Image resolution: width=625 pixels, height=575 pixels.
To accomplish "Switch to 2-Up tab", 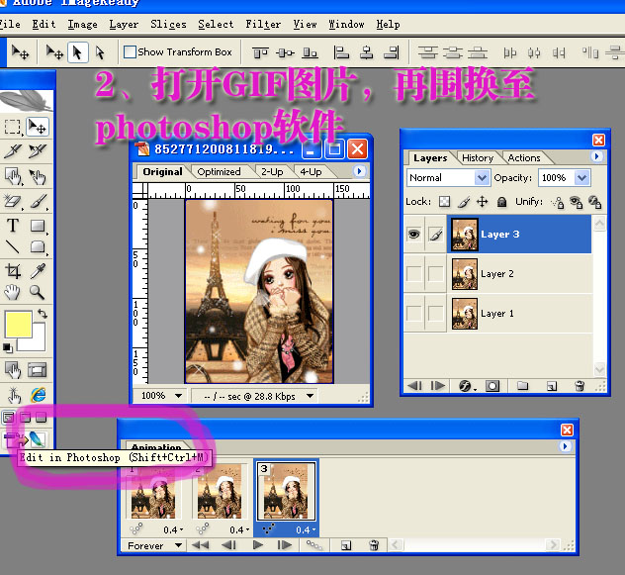I will coord(272,172).
